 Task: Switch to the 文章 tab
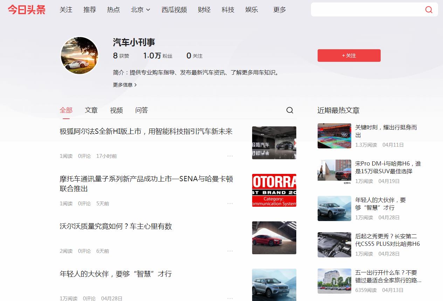(x=91, y=110)
